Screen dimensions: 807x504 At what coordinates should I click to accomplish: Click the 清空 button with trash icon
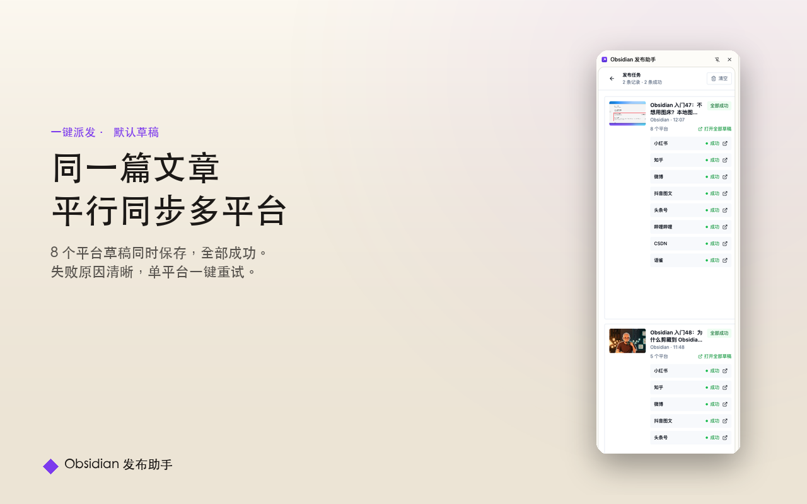[x=719, y=79]
